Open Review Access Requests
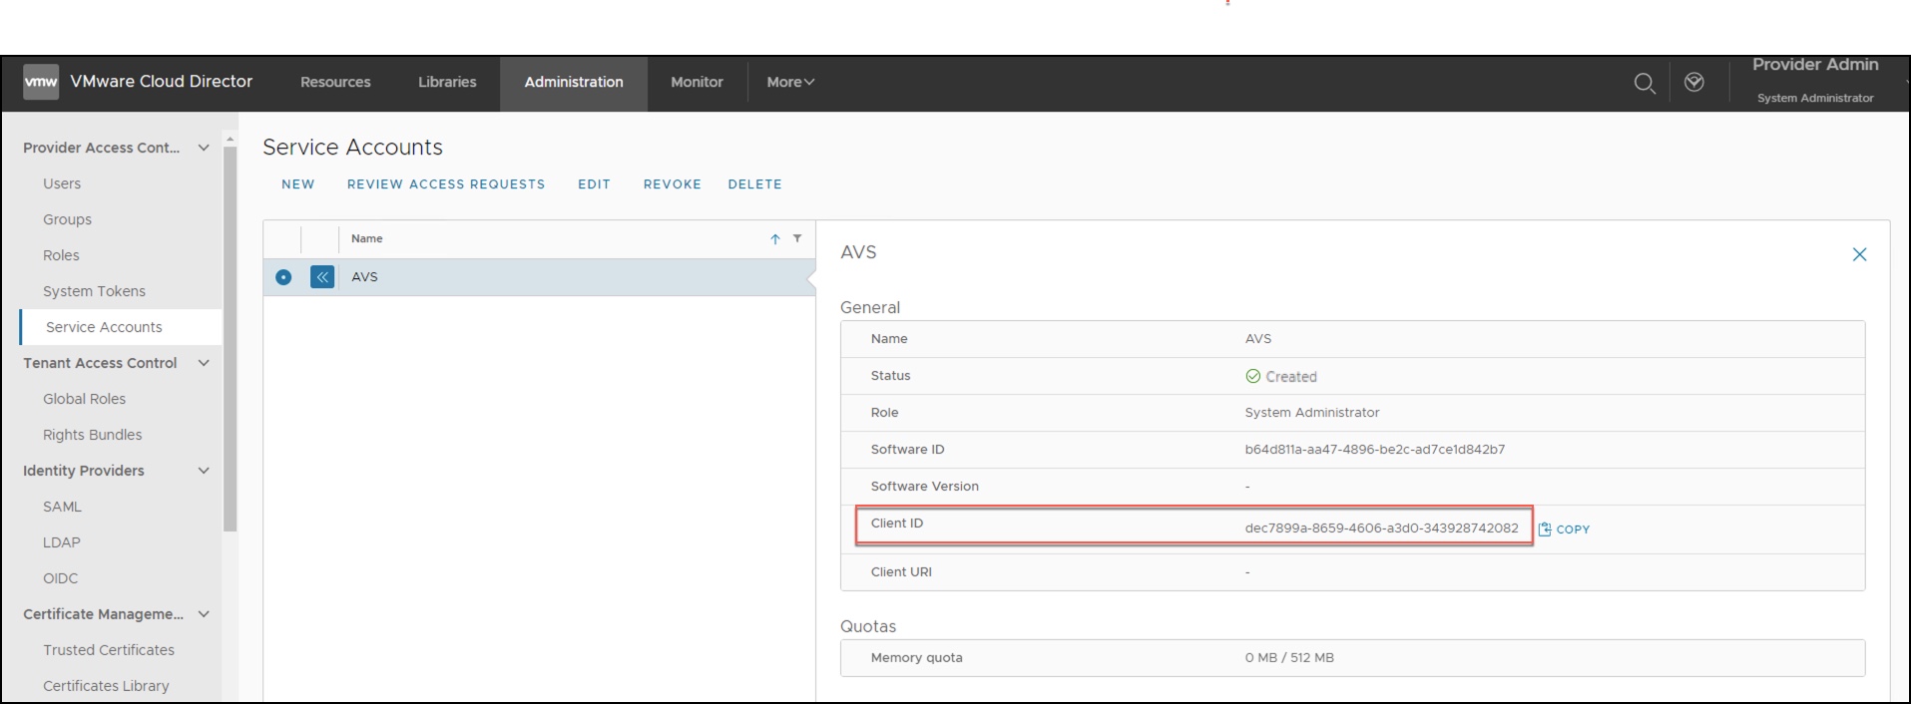Viewport: 1911px width, 704px height. click(x=446, y=184)
